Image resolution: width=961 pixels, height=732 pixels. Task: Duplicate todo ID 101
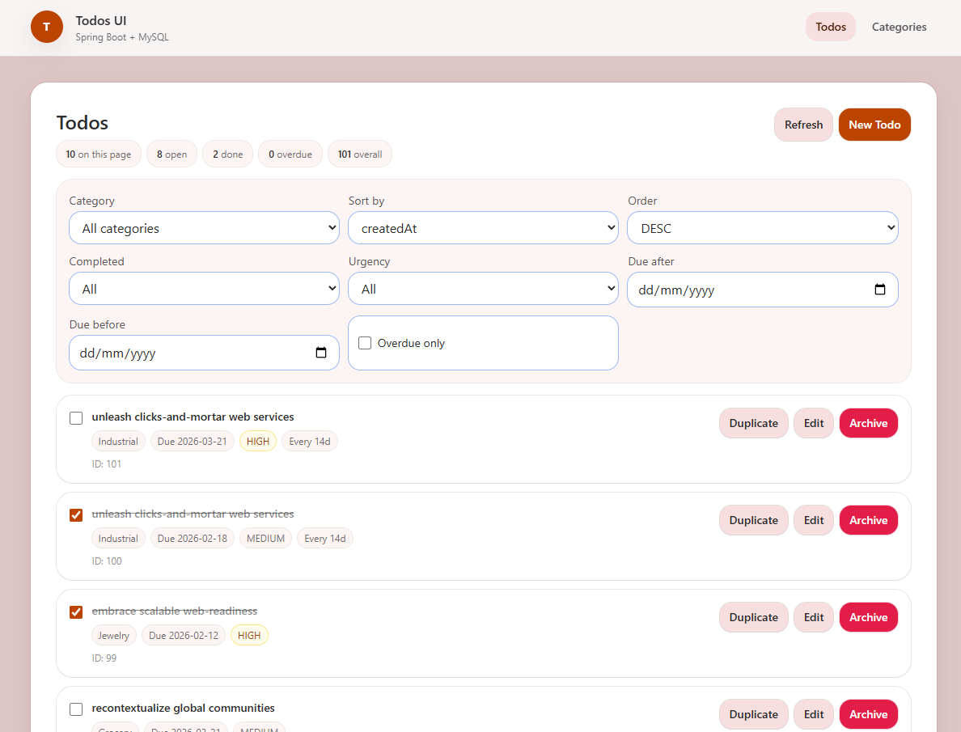754,423
